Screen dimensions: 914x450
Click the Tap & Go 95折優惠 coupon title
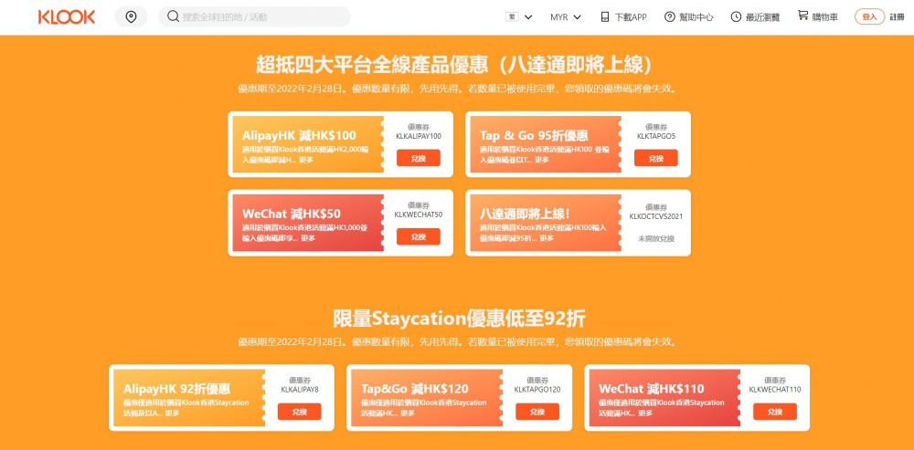[534, 136]
